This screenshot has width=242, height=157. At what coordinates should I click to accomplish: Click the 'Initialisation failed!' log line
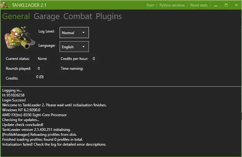point(54,144)
